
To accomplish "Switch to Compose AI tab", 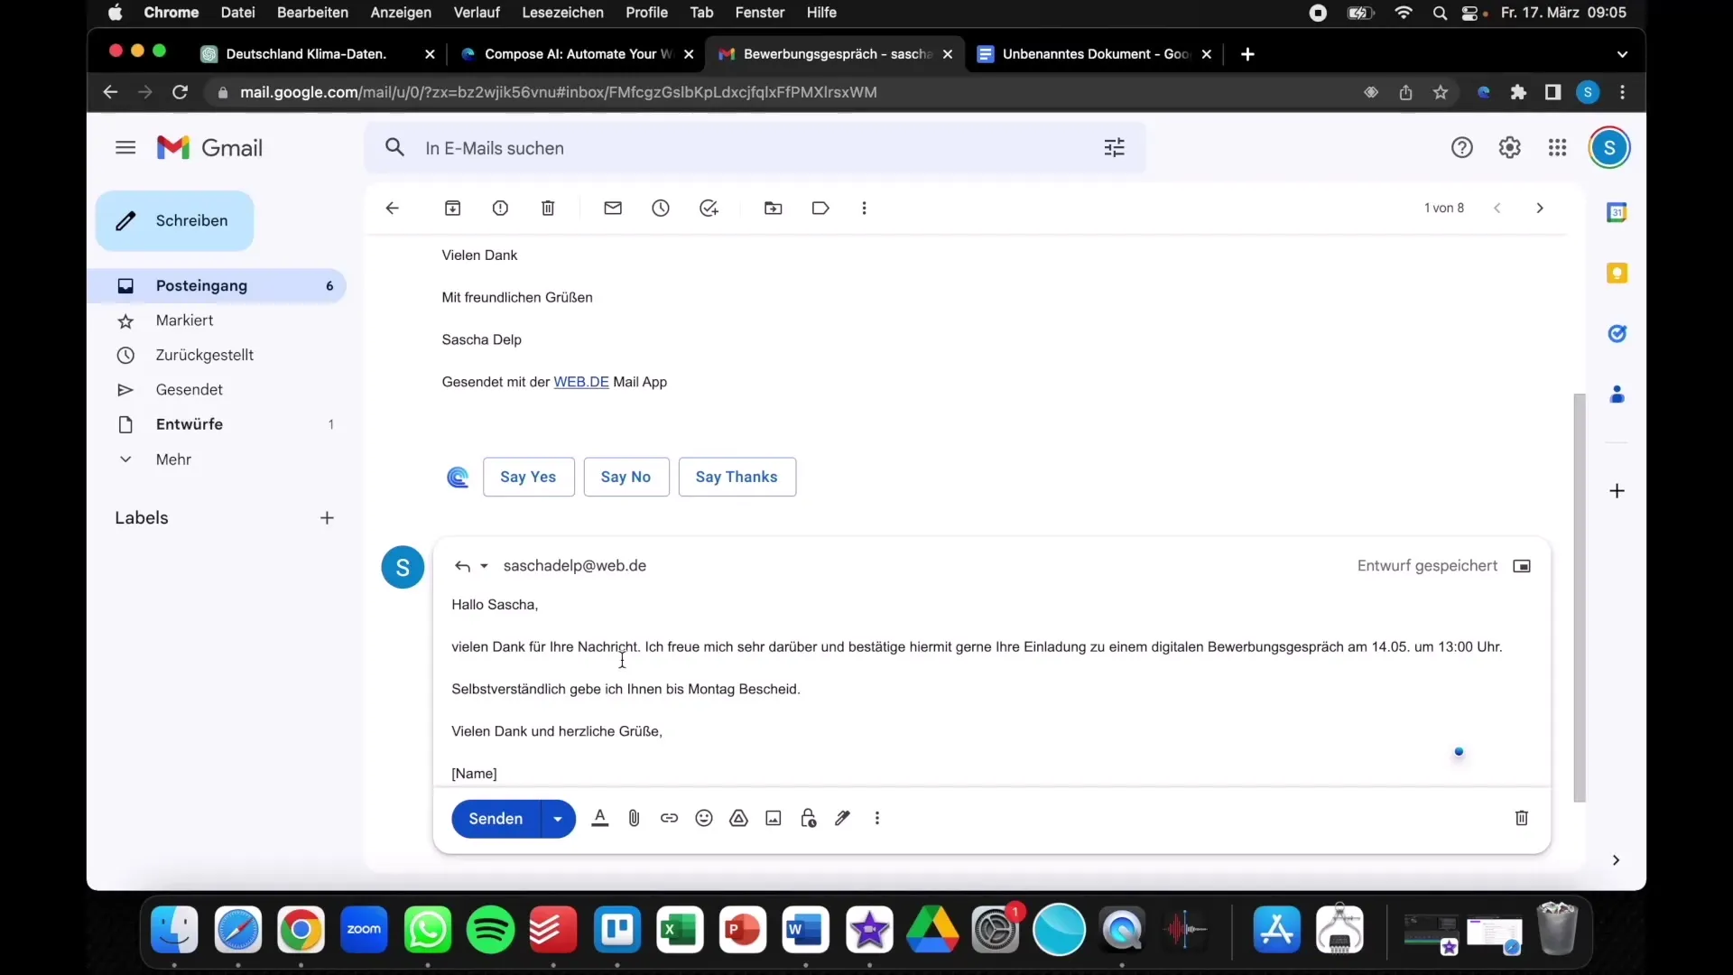I will (578, 54).
